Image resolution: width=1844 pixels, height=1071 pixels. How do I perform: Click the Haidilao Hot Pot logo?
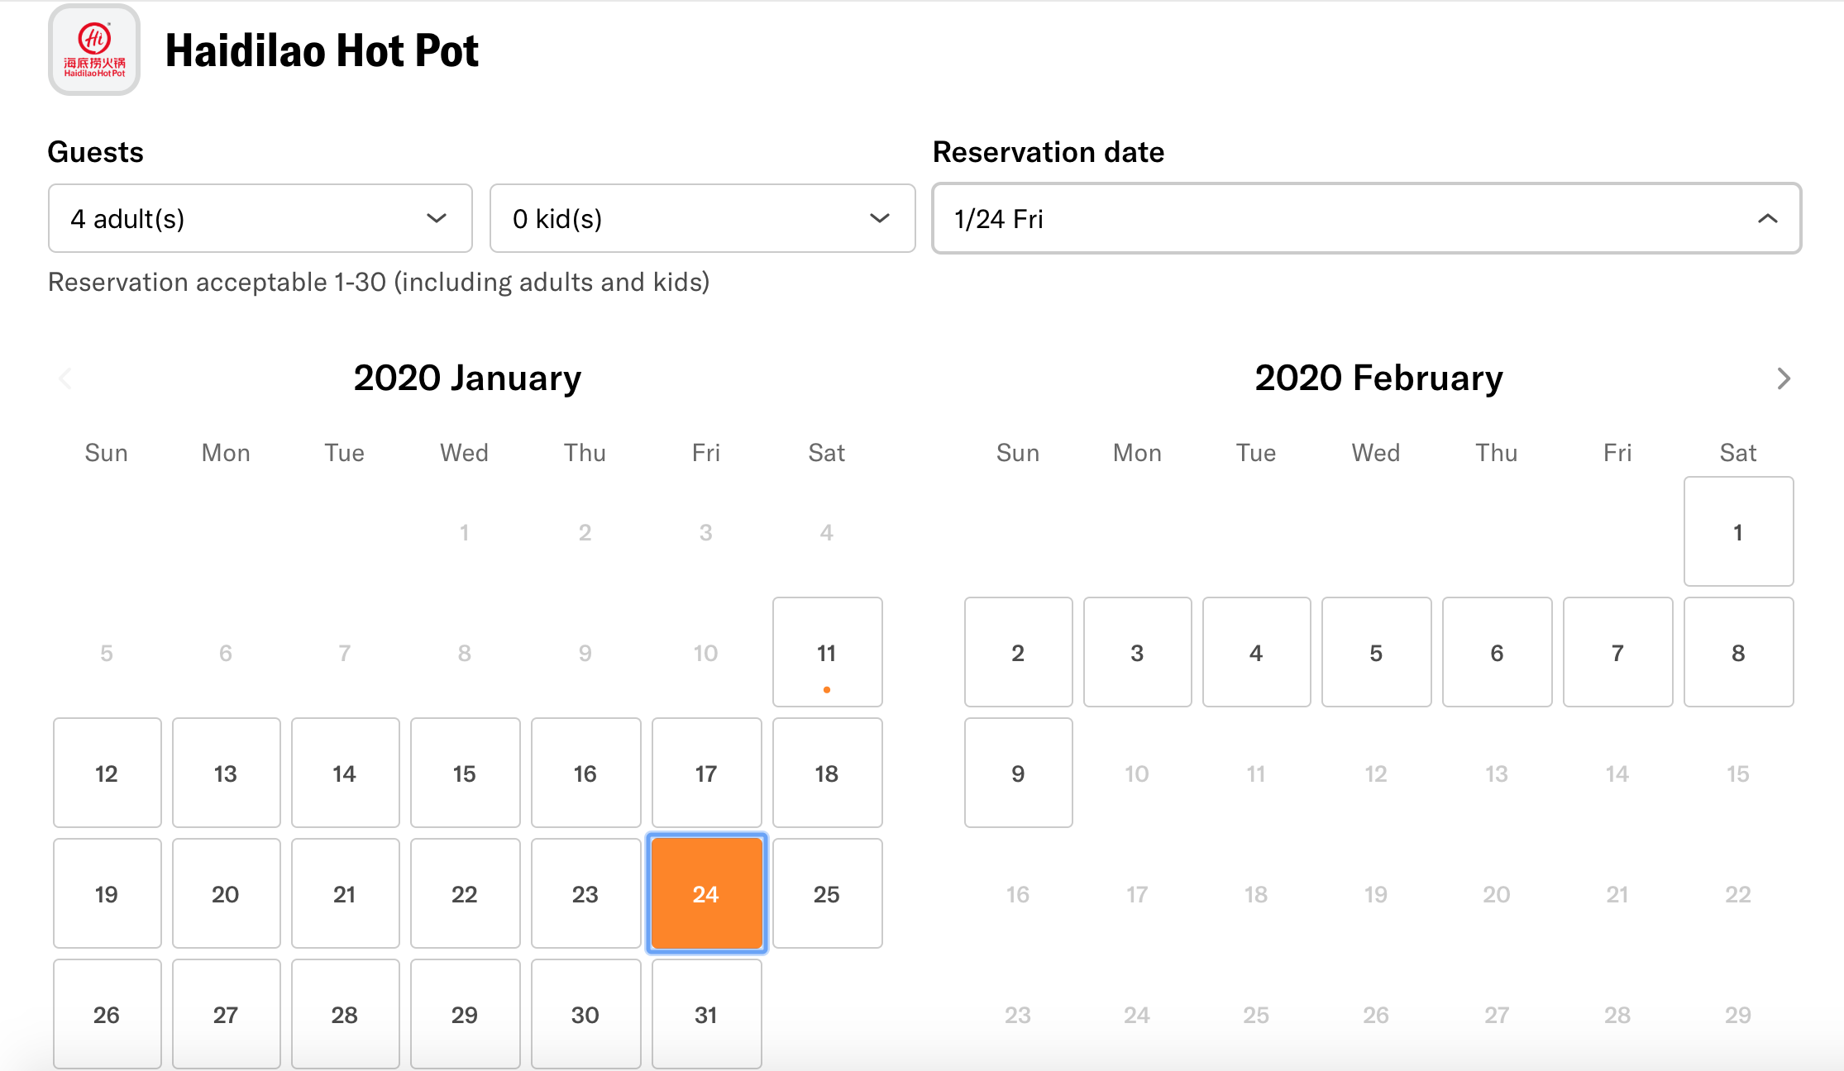point(94,50)
